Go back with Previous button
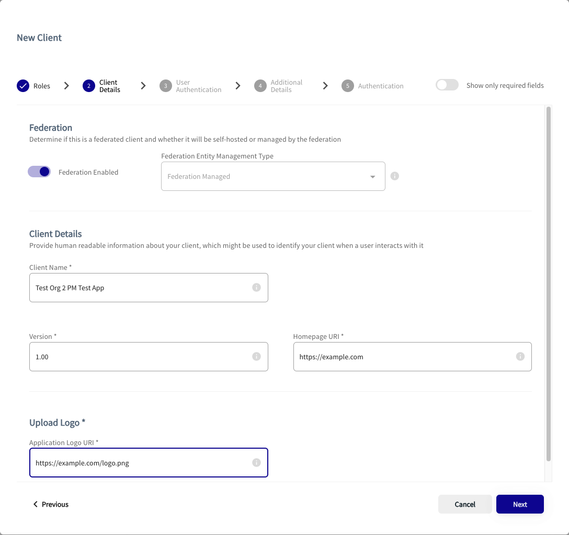This screenshot has height=535, width=569. point(51,504)
